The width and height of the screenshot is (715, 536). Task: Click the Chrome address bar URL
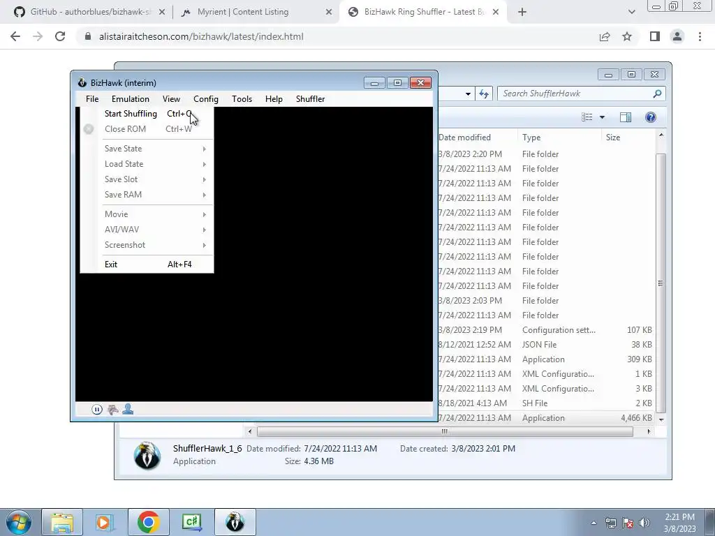click(201, 36)
